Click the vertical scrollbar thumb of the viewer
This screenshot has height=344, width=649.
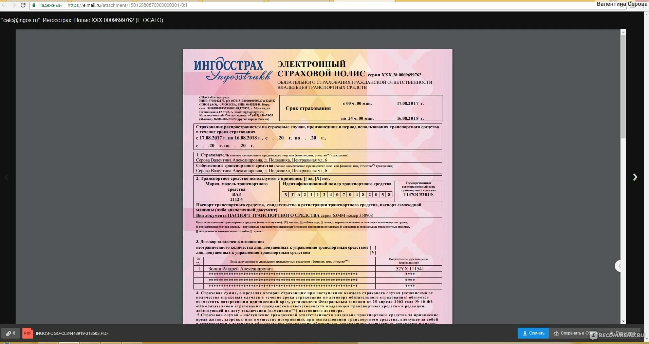(623, 87)
